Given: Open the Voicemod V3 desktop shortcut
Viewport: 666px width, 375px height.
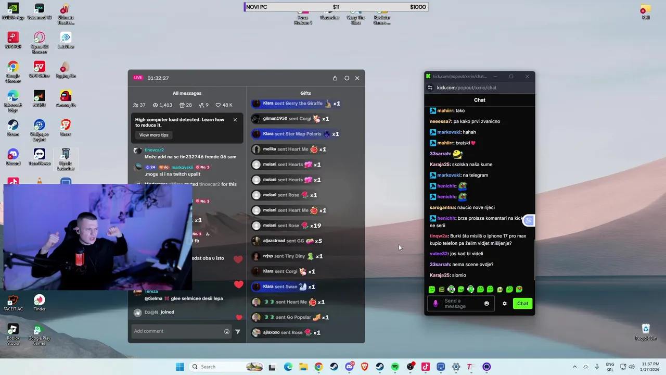Looking at the screenshot, I should [x=39, y=11].
